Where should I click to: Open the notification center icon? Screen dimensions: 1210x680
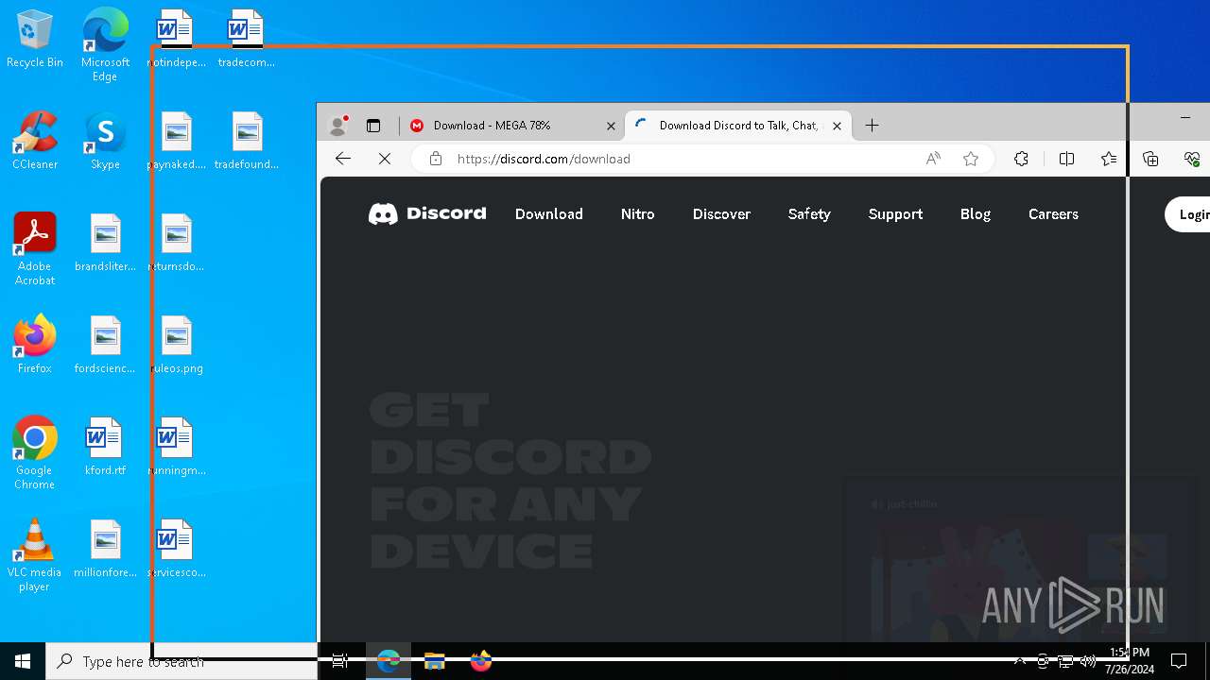coord(1179,661)
